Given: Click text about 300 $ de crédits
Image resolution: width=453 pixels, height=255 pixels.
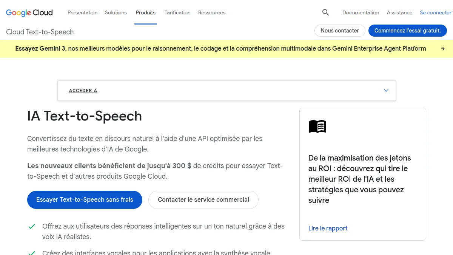Looking at the screenshot, I should pos(155,171).
